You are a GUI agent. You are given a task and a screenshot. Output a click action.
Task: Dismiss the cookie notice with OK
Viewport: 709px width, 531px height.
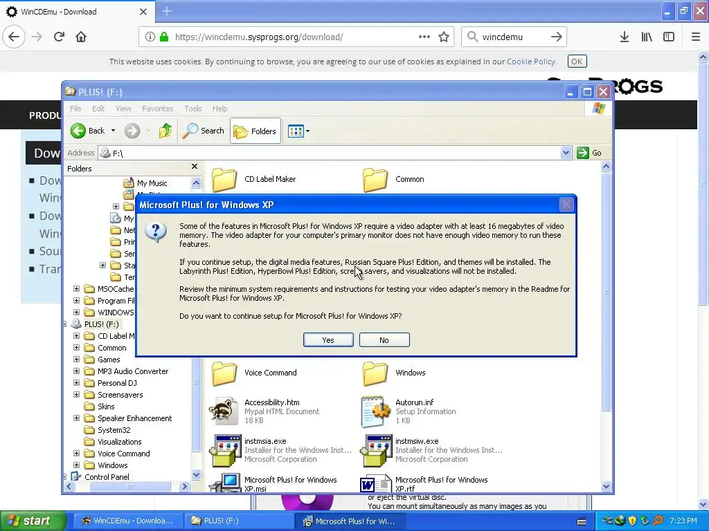tap(577, 62)
